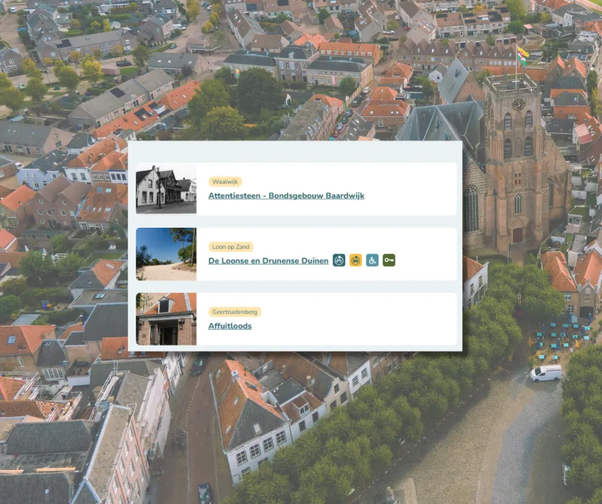This screenshot has height=504, width=602.
Task: Click the clock on the church tower
Action: tap(518, 104)
